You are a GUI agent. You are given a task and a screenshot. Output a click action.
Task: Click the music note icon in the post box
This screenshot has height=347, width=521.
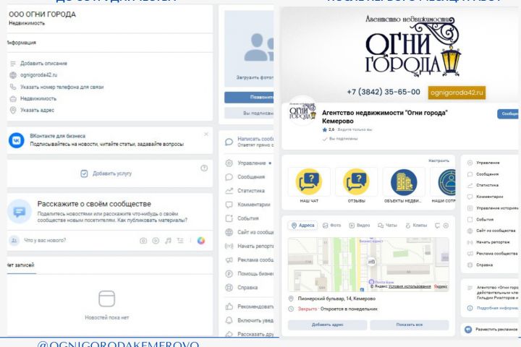pyautogui.click(x=168, y=241)
